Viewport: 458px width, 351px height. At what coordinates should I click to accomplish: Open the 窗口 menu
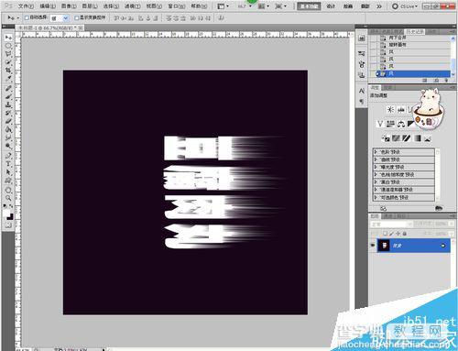[x=177, y=6]
